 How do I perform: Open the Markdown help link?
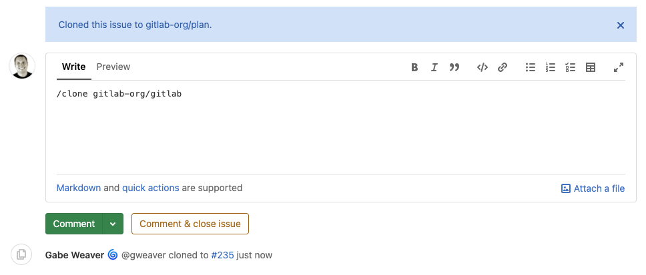coord(79,188)
